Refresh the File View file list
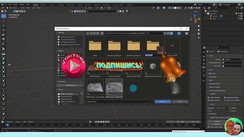The width and height of the screenshot is (244, 137). (98, 33)
